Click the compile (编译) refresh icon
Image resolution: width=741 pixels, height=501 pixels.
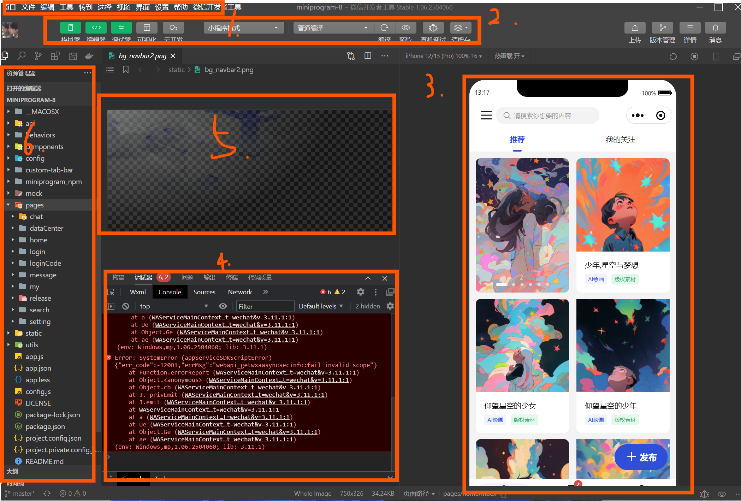tap(384, 28)
